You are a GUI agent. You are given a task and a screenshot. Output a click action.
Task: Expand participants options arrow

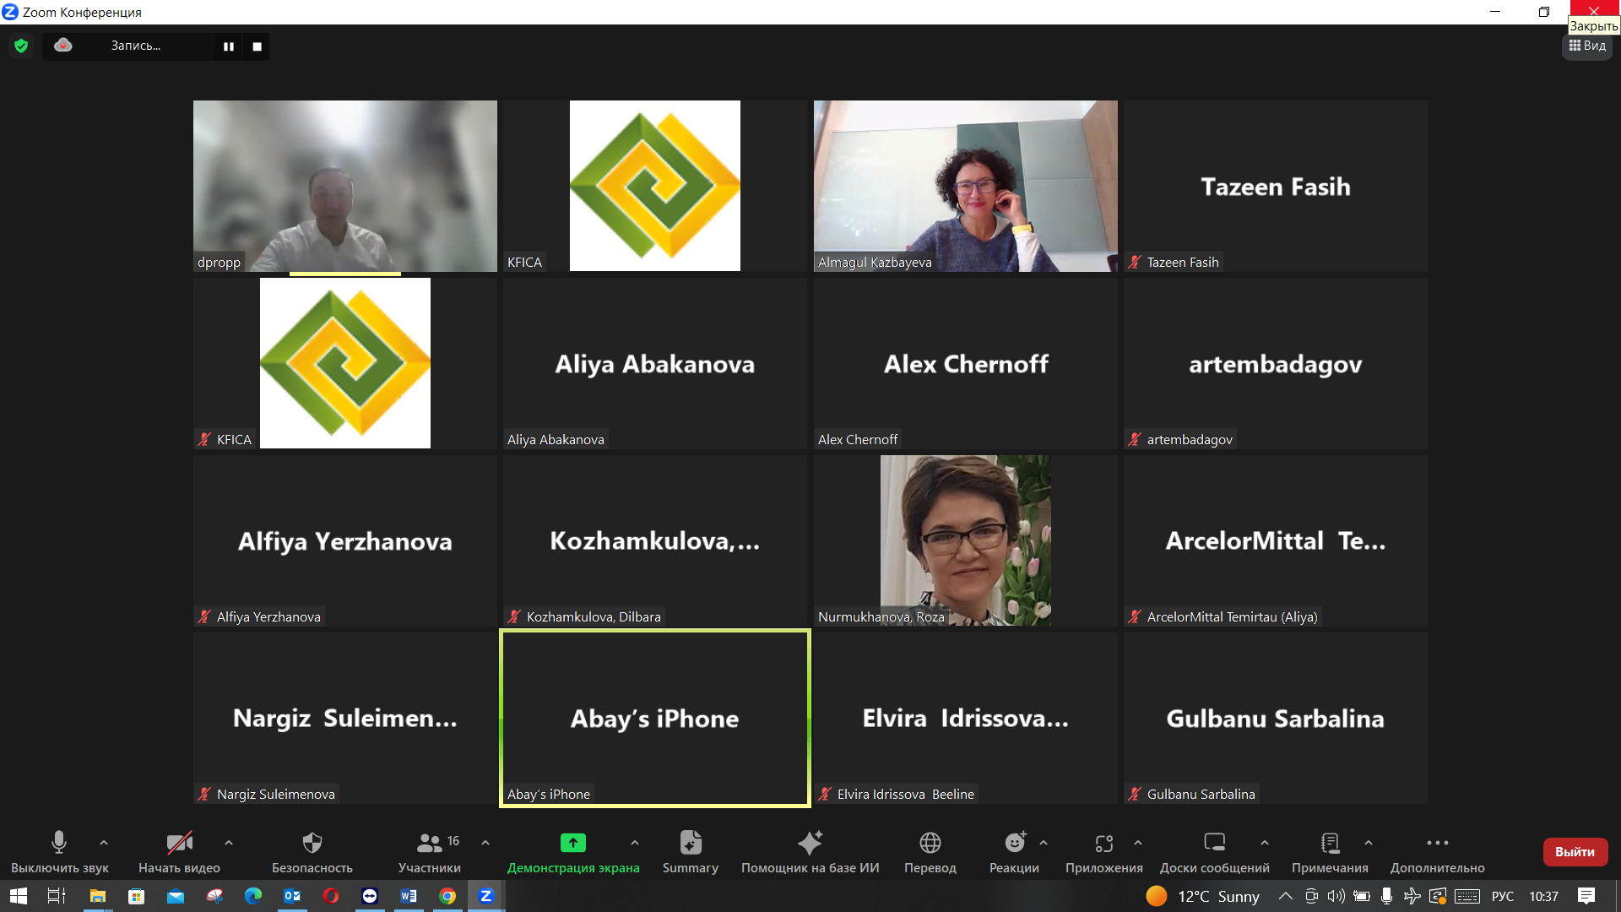(x=485, y=842)
